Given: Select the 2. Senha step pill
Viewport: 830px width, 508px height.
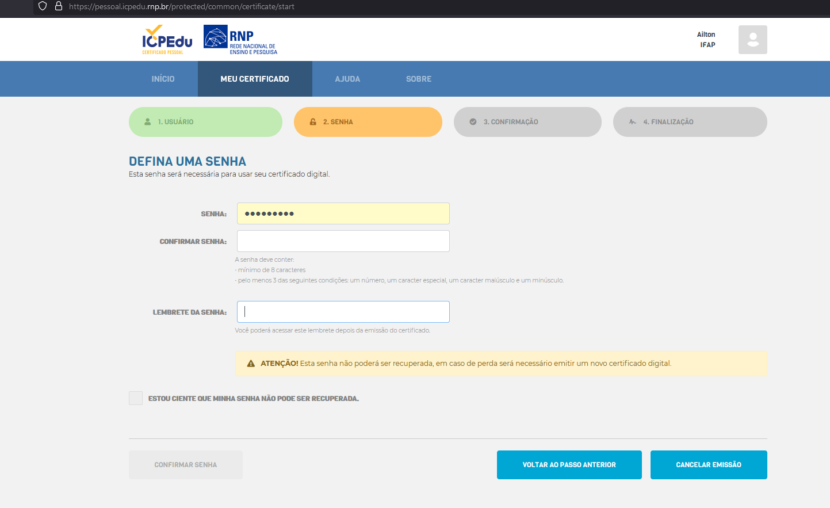Looking at the screenshot, I should [x=368, y=122].
